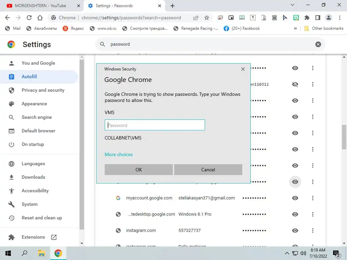
Task: Click the browser Back arrow
Action: click(x=7, y=18)
